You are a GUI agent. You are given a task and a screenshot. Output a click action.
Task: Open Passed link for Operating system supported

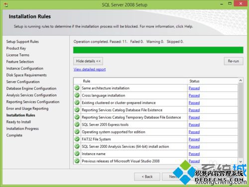[x=194, y=132]
